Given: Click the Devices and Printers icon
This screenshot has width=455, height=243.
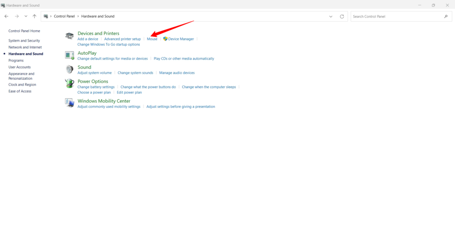Looking at the screenshot, I should point(69,36).
